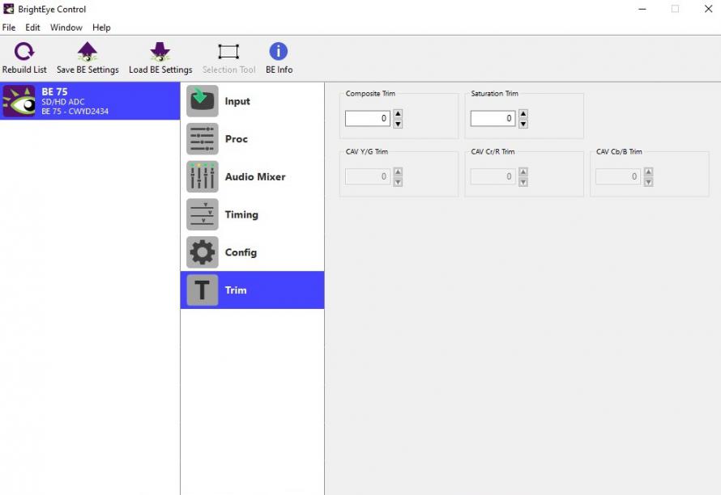Click the CAV Cr/R Trim value field
The height and width of the screenshot is (495, 721).
pos(493,177)
